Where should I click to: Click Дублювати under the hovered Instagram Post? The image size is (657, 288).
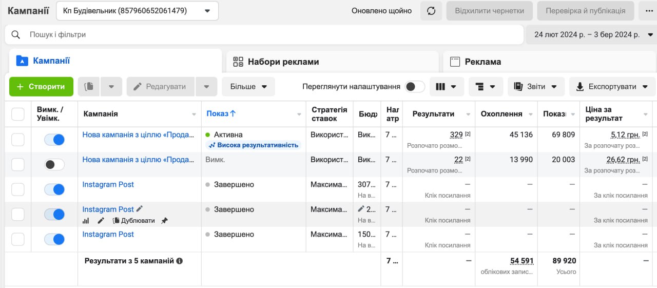click(x=133, y=221)
